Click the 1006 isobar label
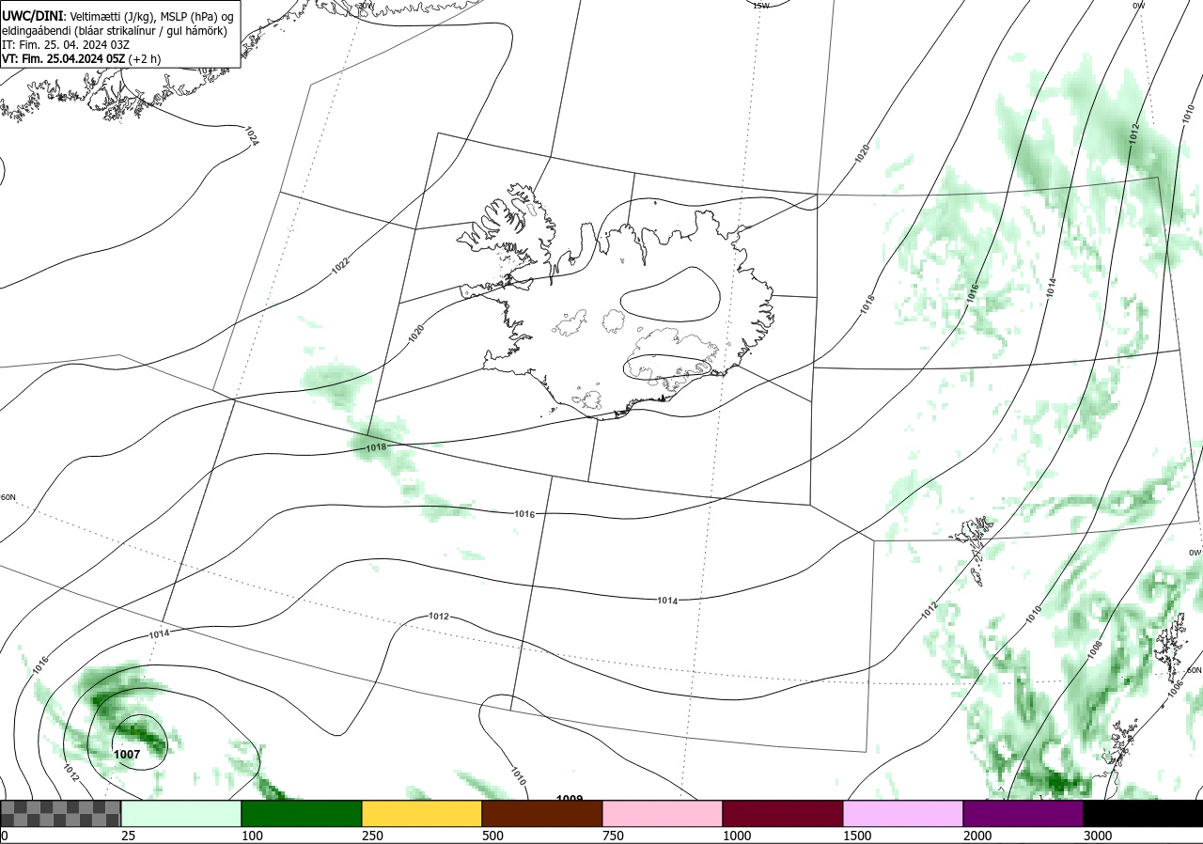This screenshot has width=1203, height=844. pyautogui.click(x=1174, y=688)
